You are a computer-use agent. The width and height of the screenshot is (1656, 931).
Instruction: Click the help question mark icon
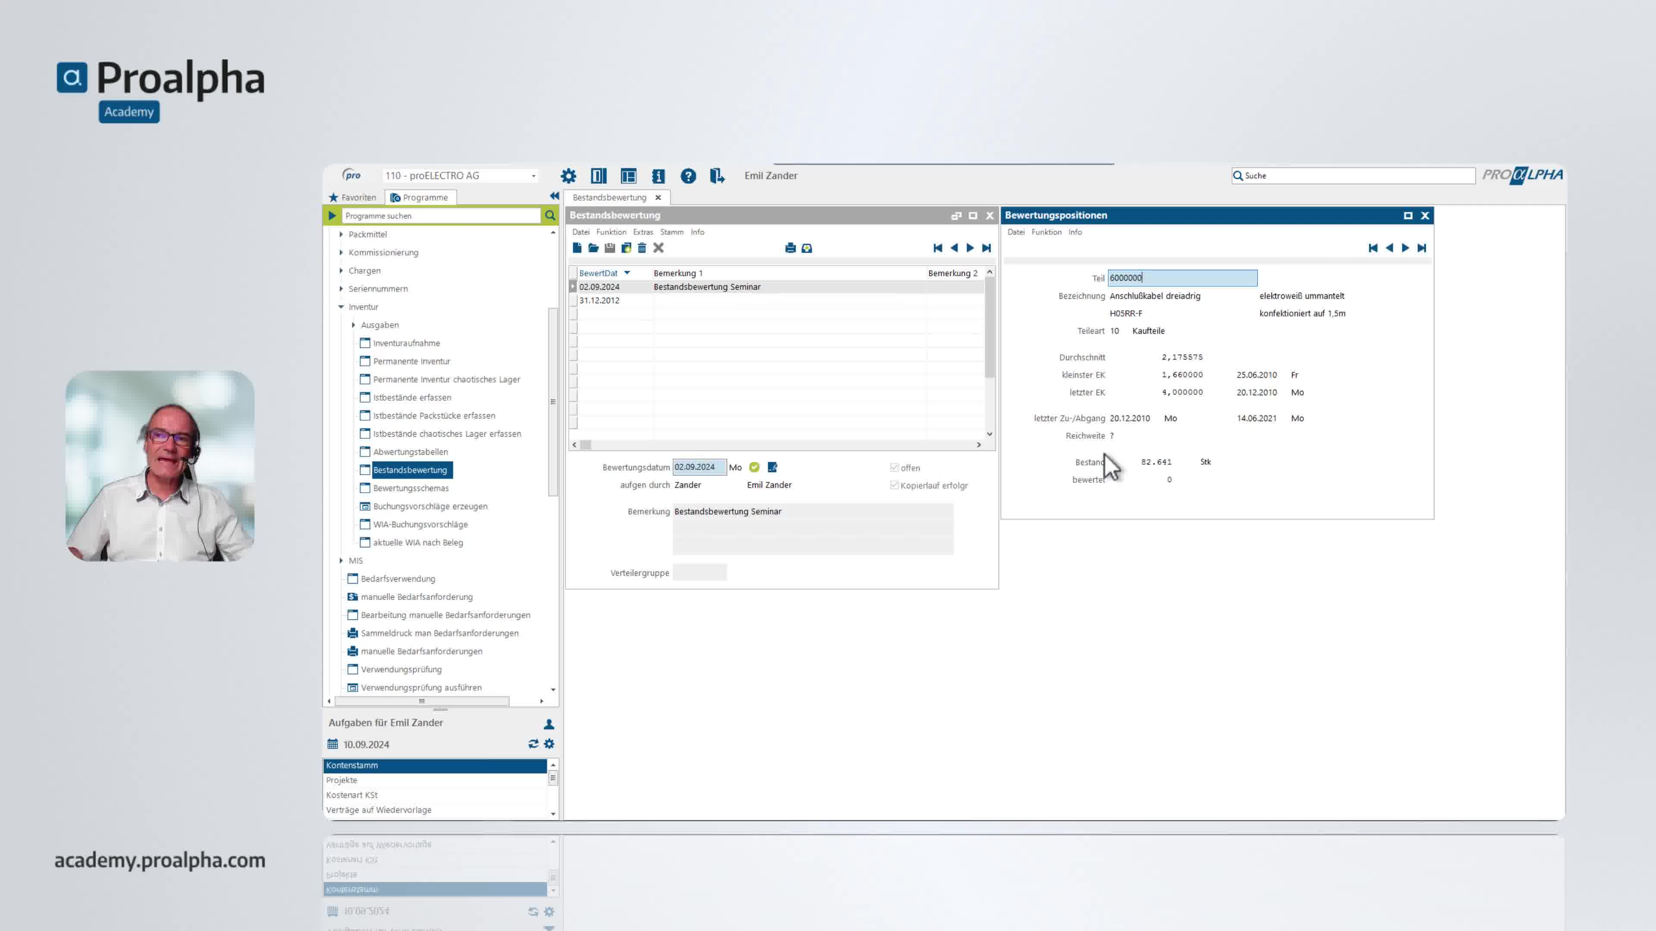point(688,176)
